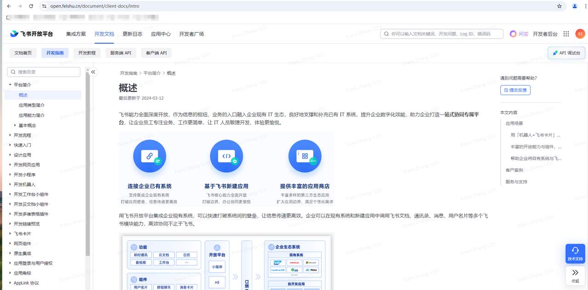
Task: Click the 技术支持 headset button
Action: pyautogui.click(x=575, y=253)
